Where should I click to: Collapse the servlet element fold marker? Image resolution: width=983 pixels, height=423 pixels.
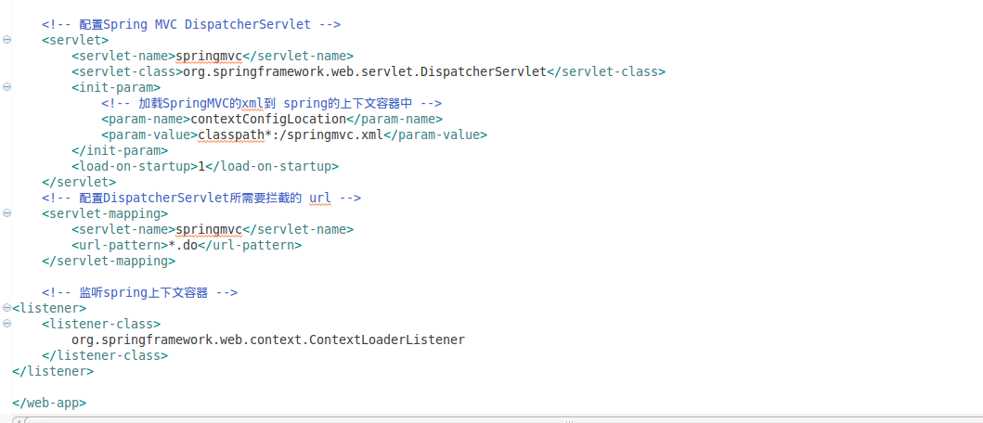coord(6,40)
